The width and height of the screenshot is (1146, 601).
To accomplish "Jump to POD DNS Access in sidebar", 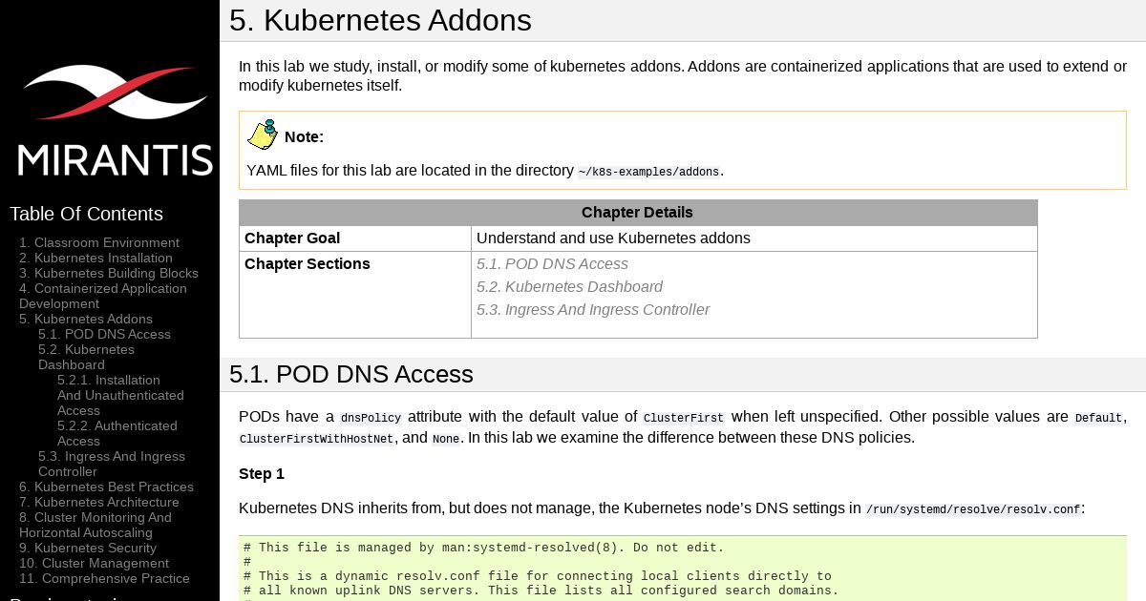I will click(104, 334).
